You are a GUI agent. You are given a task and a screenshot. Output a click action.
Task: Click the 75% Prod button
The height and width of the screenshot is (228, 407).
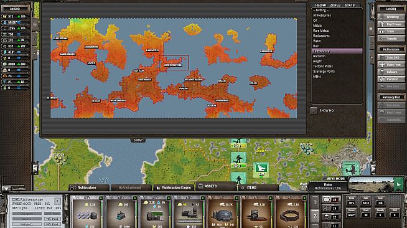(x=52, y=219)
